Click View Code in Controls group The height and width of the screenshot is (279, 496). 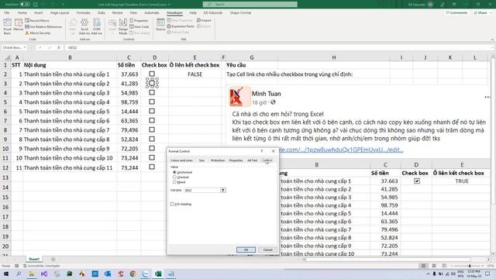coord(139,26)
